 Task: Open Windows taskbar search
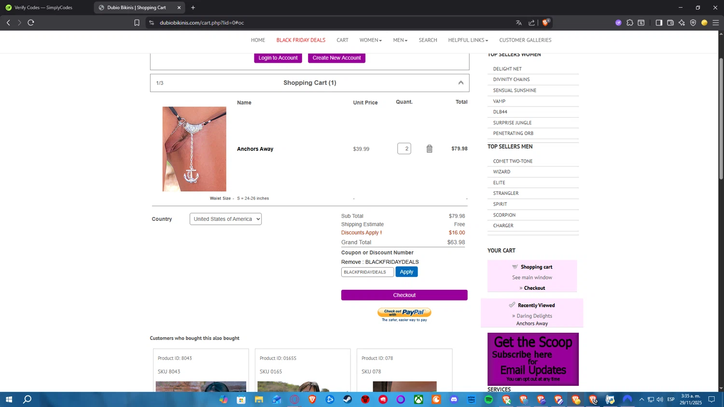(28, 399)
